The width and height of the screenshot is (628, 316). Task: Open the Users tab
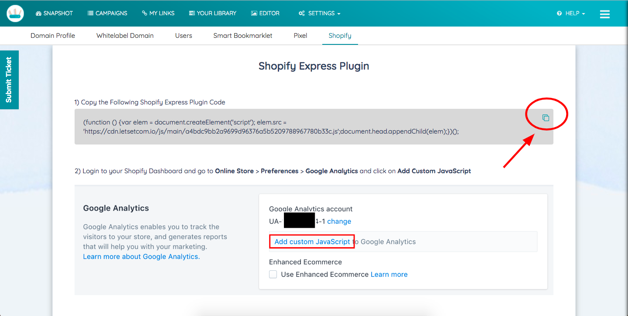click(184, 36)
